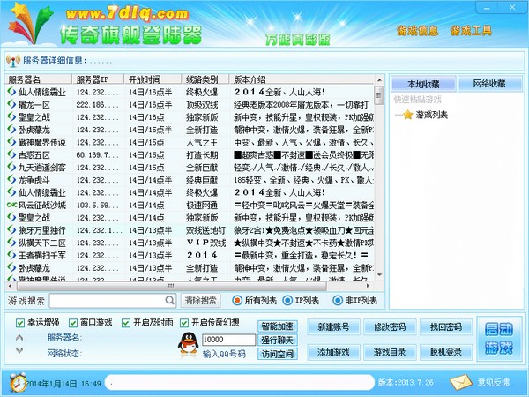The height and width of the screenshot is (397, 529).
Task: Open the 游戏工具 menu
Action: tap(471, 31)
